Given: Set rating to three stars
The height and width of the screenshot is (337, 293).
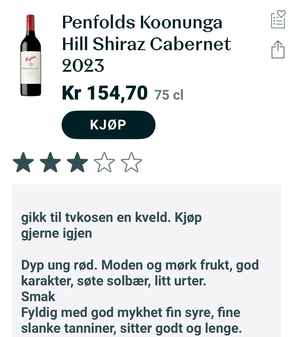Looking at the screenshot, I should (x=77, y=162).
